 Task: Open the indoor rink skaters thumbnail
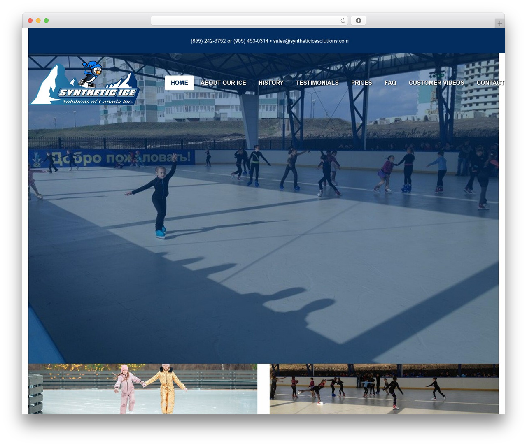[384, 389]
